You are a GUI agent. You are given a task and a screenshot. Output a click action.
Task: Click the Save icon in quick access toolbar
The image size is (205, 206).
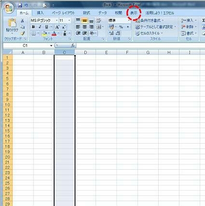(x=20, y=6)
